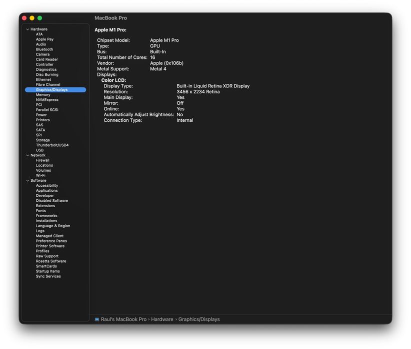Select Accessibility under Software

pos(47,185)
